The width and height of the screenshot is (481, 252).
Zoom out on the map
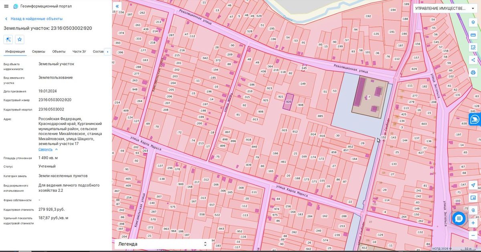click(473, 235)
